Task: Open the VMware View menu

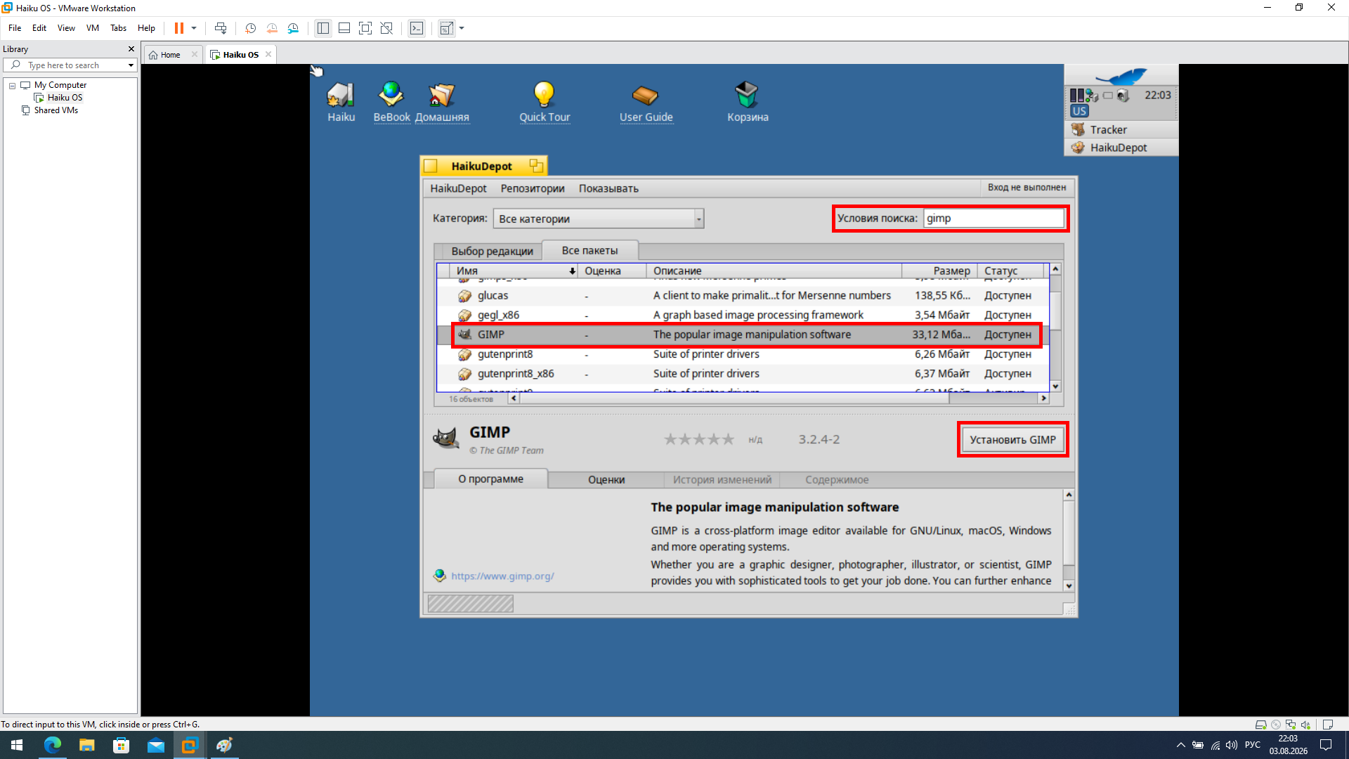Action: click(66, 28)
